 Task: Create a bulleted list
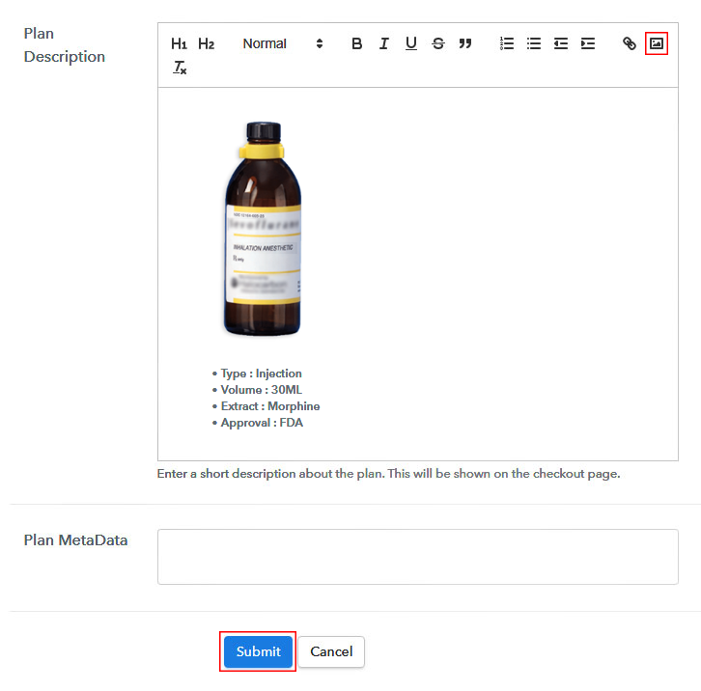(534, 43)
